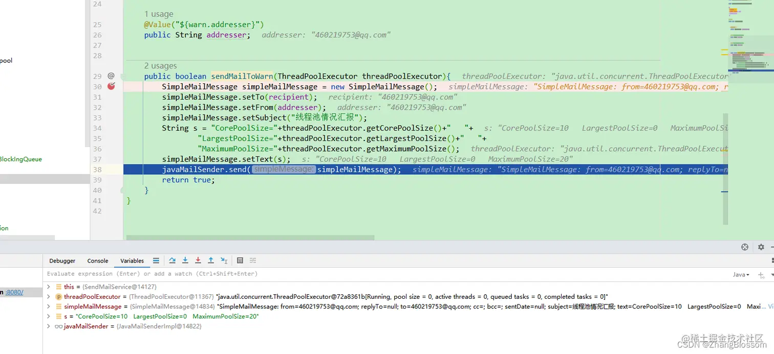Click the addresser field name on line 26

[x=226, y=35]
